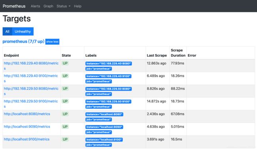
Task: Click job label in 192.168.229.40:8080 row
Action: tap(98, 69)
